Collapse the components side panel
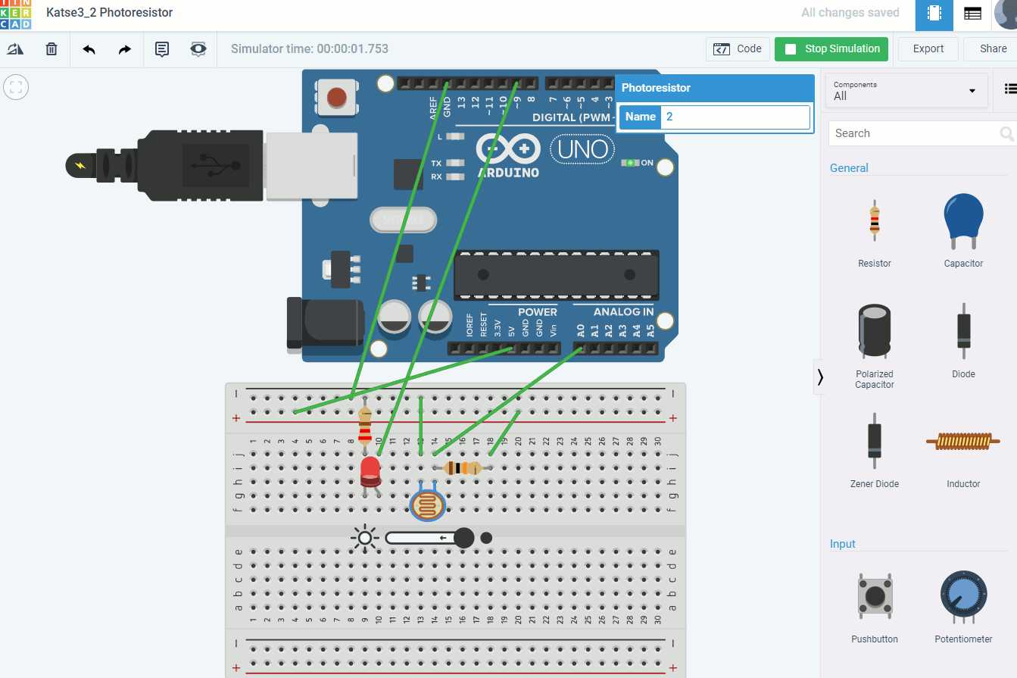Viewport: 1017px width, 678px height. (820, 376)
